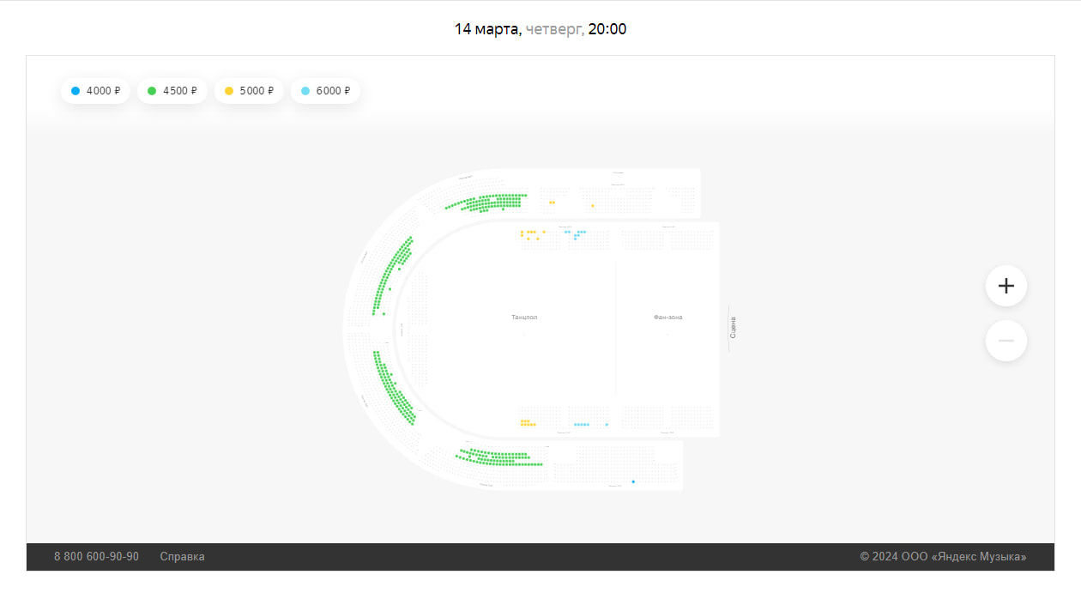The height and width of the screenshot is (599, 1081).
Task: Click phone number 8 800 600-90-90
Action: pos(96,557)
